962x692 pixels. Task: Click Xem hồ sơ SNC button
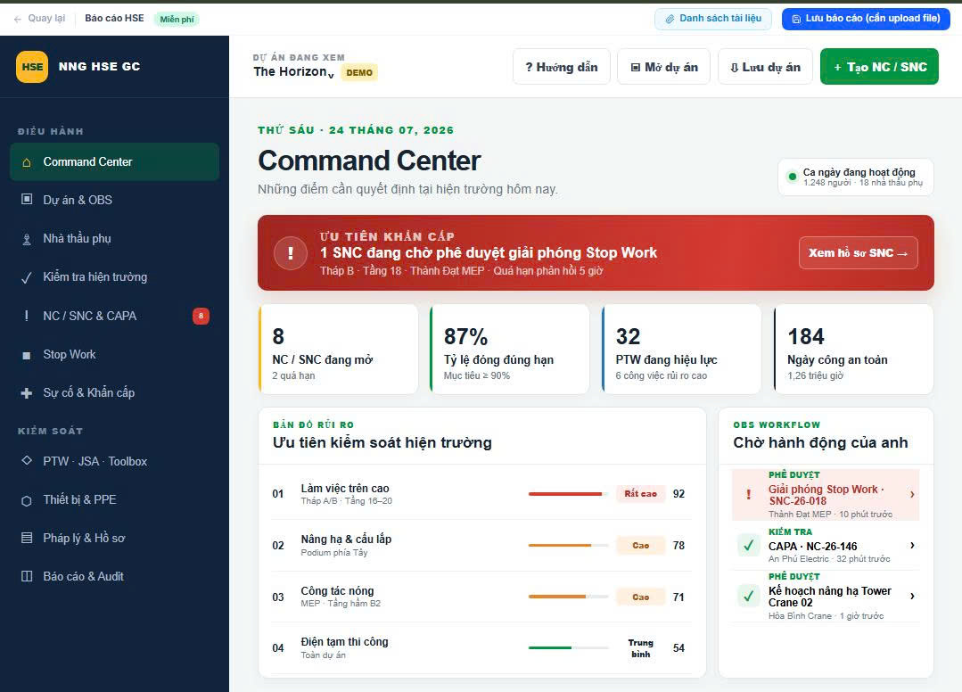click(x=859, y=252)
